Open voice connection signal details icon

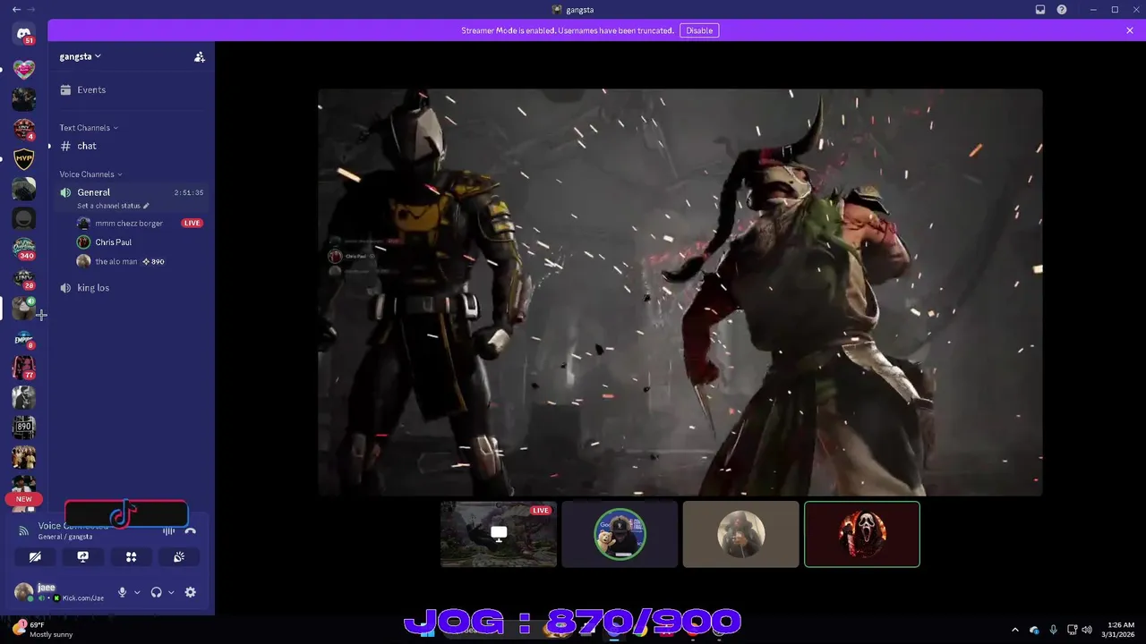coord(24,530)
